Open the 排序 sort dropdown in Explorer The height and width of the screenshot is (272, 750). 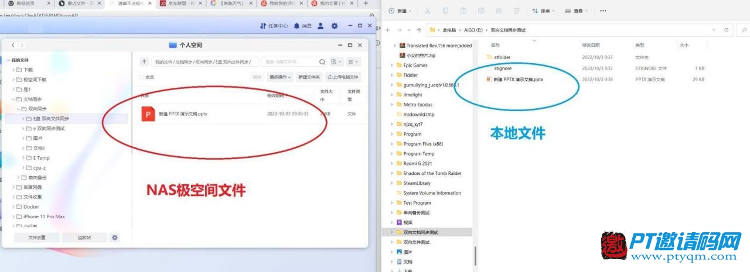[x=544, y=11]
